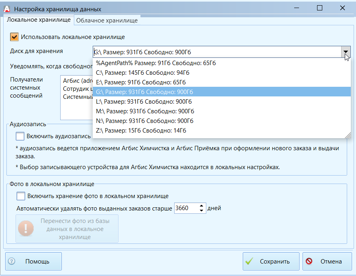The image size is (356, 276).
Task: Click the green checkmark icon on Сохранить
Action: 249,261
